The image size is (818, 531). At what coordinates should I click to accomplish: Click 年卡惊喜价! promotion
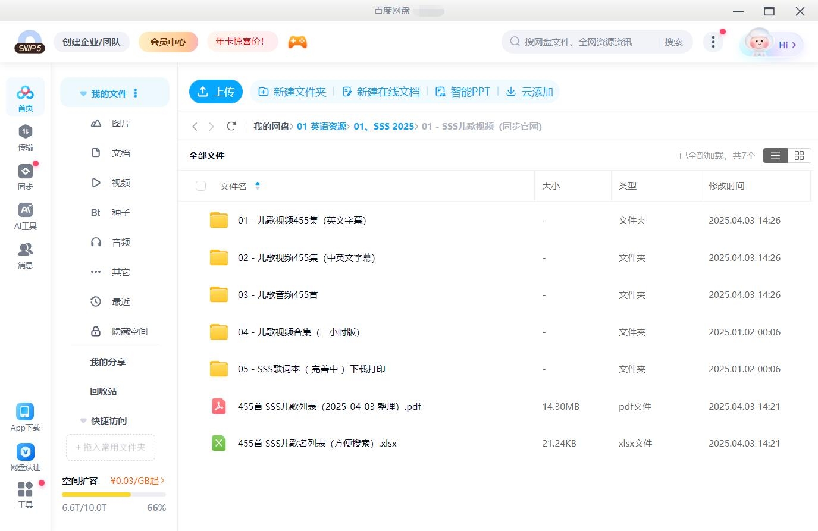243,42
